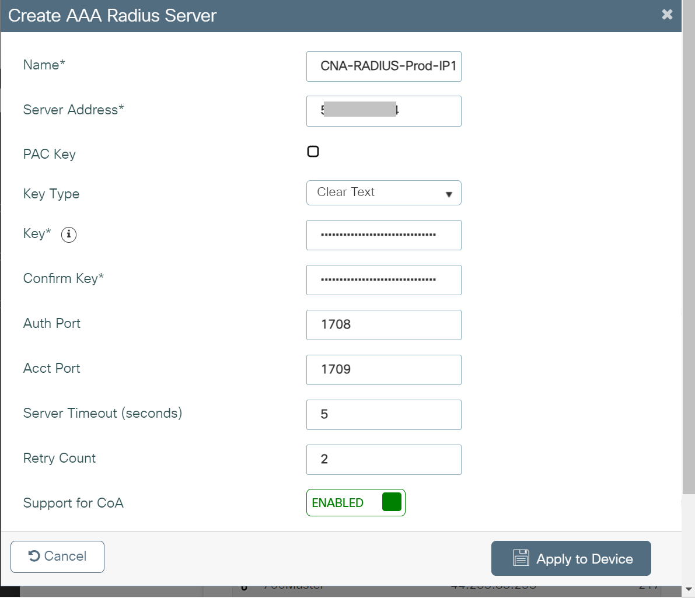The height and width of the screenshot is (598, 695).
Task: Edit the Auth Port value 1708
Action: tap(383, 325)
